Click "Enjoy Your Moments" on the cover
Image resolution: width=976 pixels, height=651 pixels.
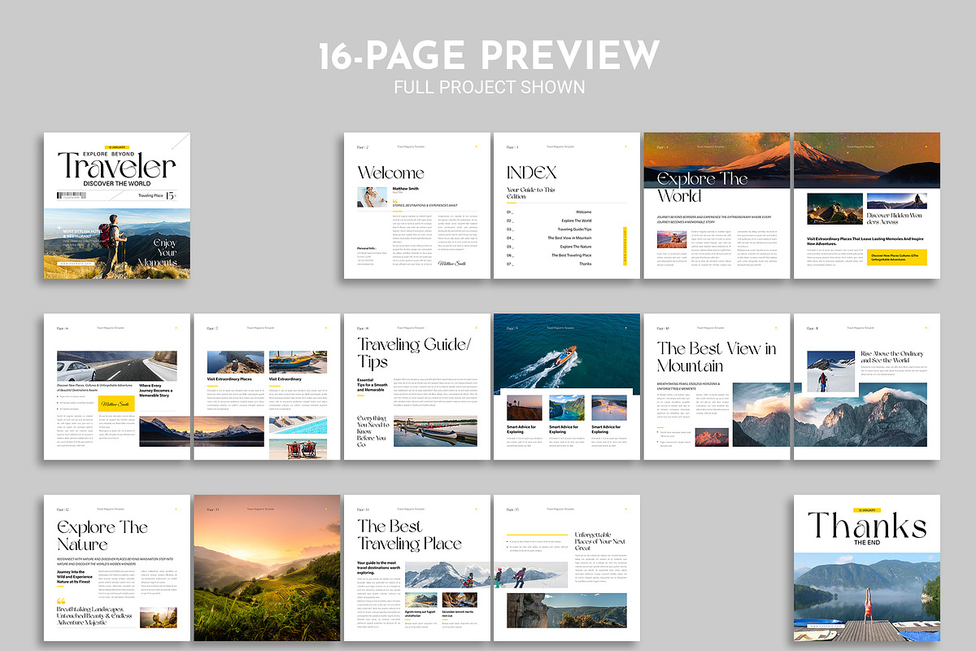pyautogui.click(x=158, y=252)
